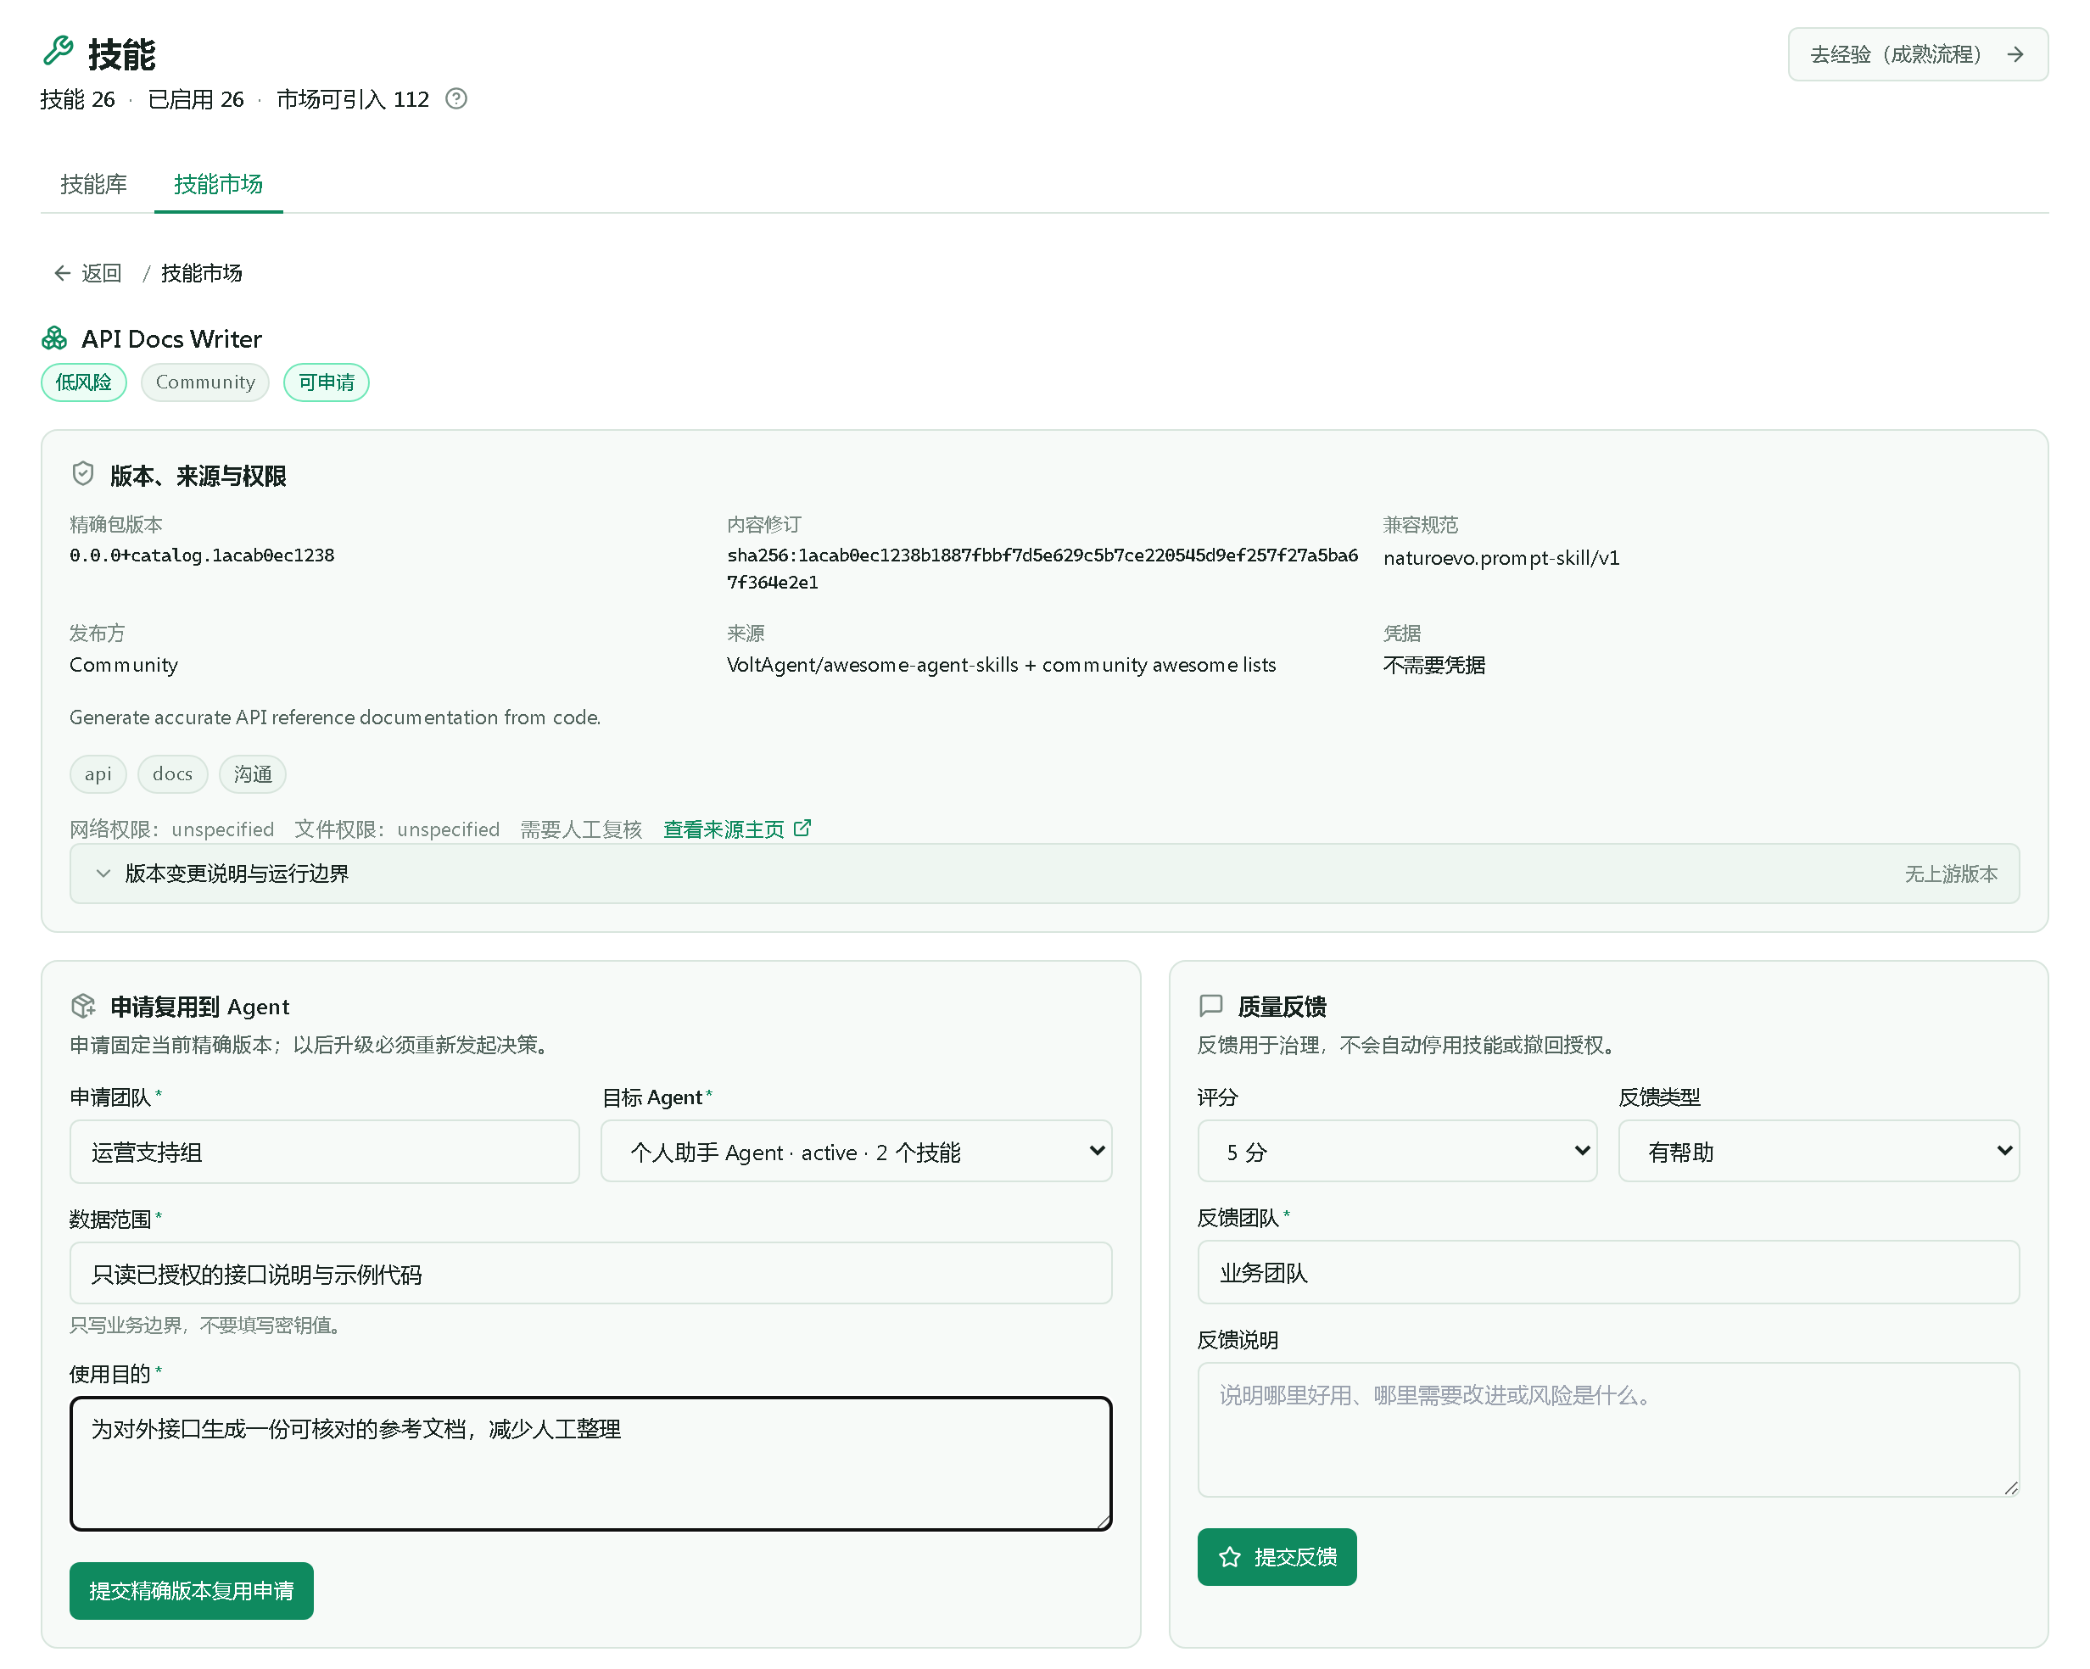
Task: Click the star icon in 提交反馈 button
Action: [1230, 1556]
